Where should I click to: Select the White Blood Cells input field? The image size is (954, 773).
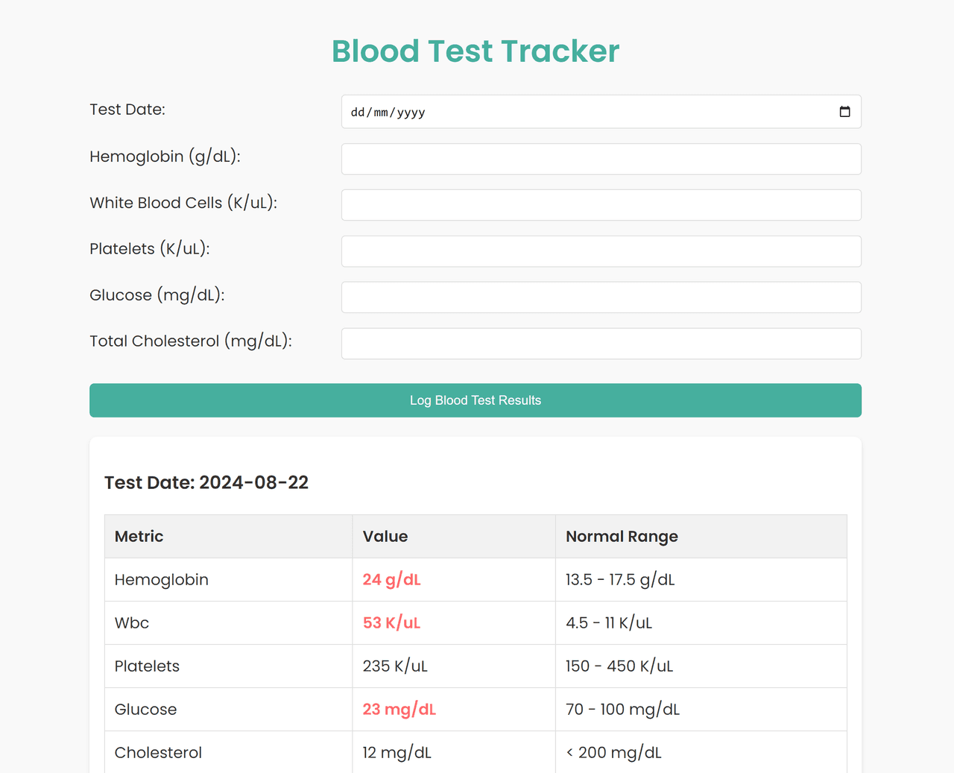click(601, 205)
